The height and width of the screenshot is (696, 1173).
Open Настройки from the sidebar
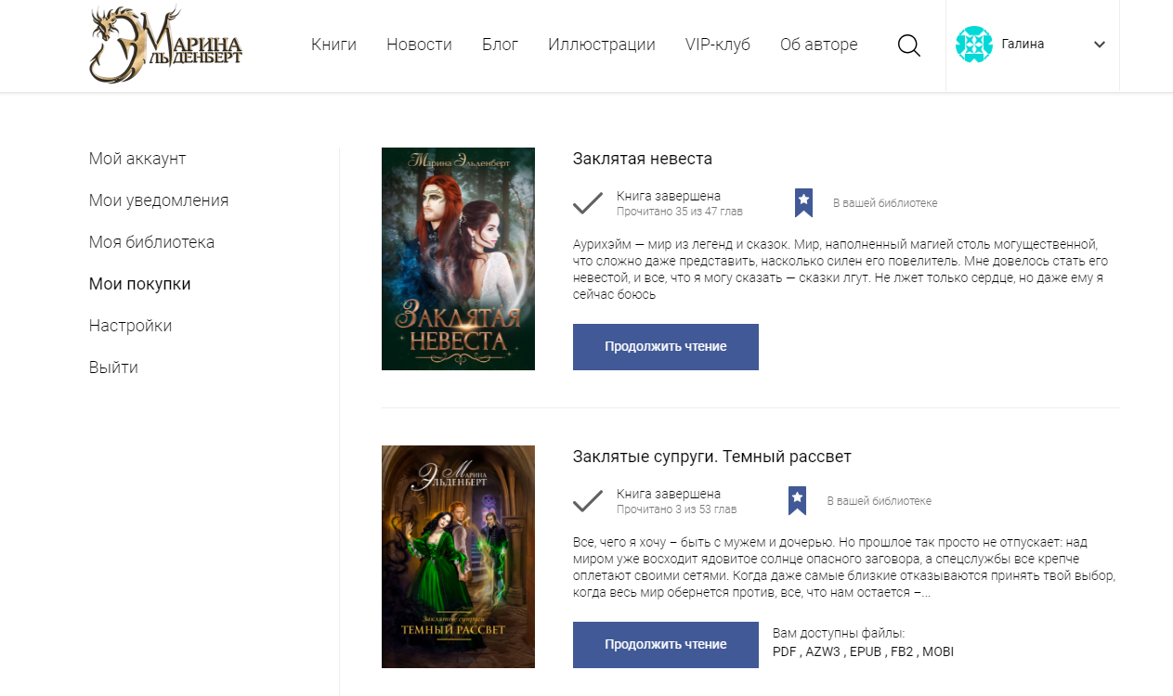(x=130, y=326)
